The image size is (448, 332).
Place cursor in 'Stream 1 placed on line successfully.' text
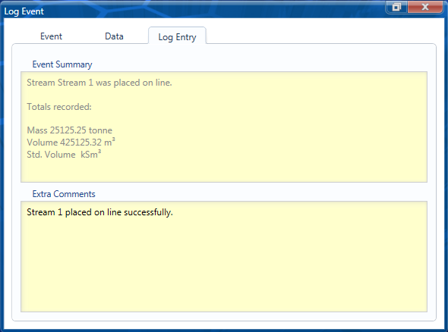[x=99, y=212]
